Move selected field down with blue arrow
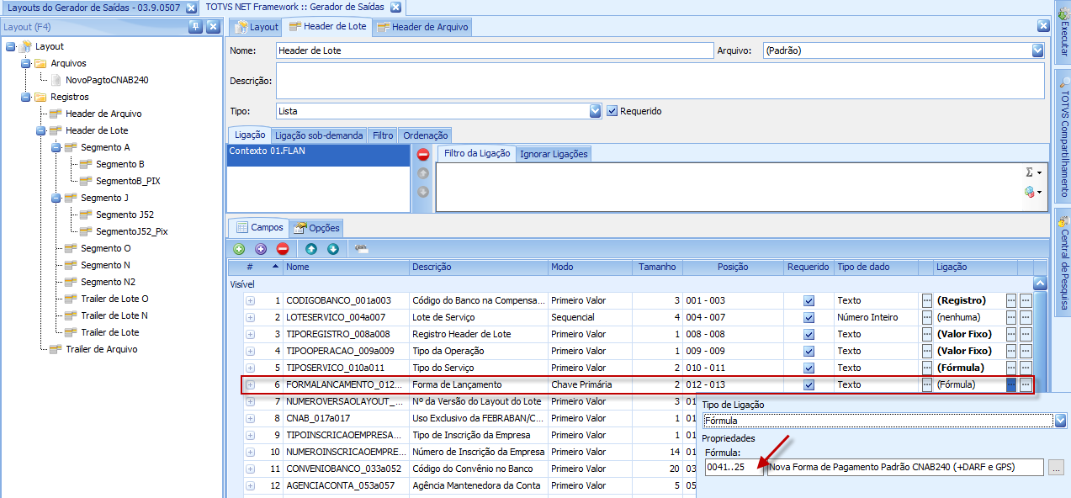Screen dimensions: 1071x498 [332, 249]
